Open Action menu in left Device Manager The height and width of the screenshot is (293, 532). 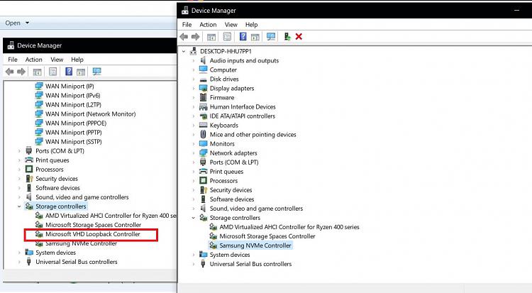click(34, 60)
